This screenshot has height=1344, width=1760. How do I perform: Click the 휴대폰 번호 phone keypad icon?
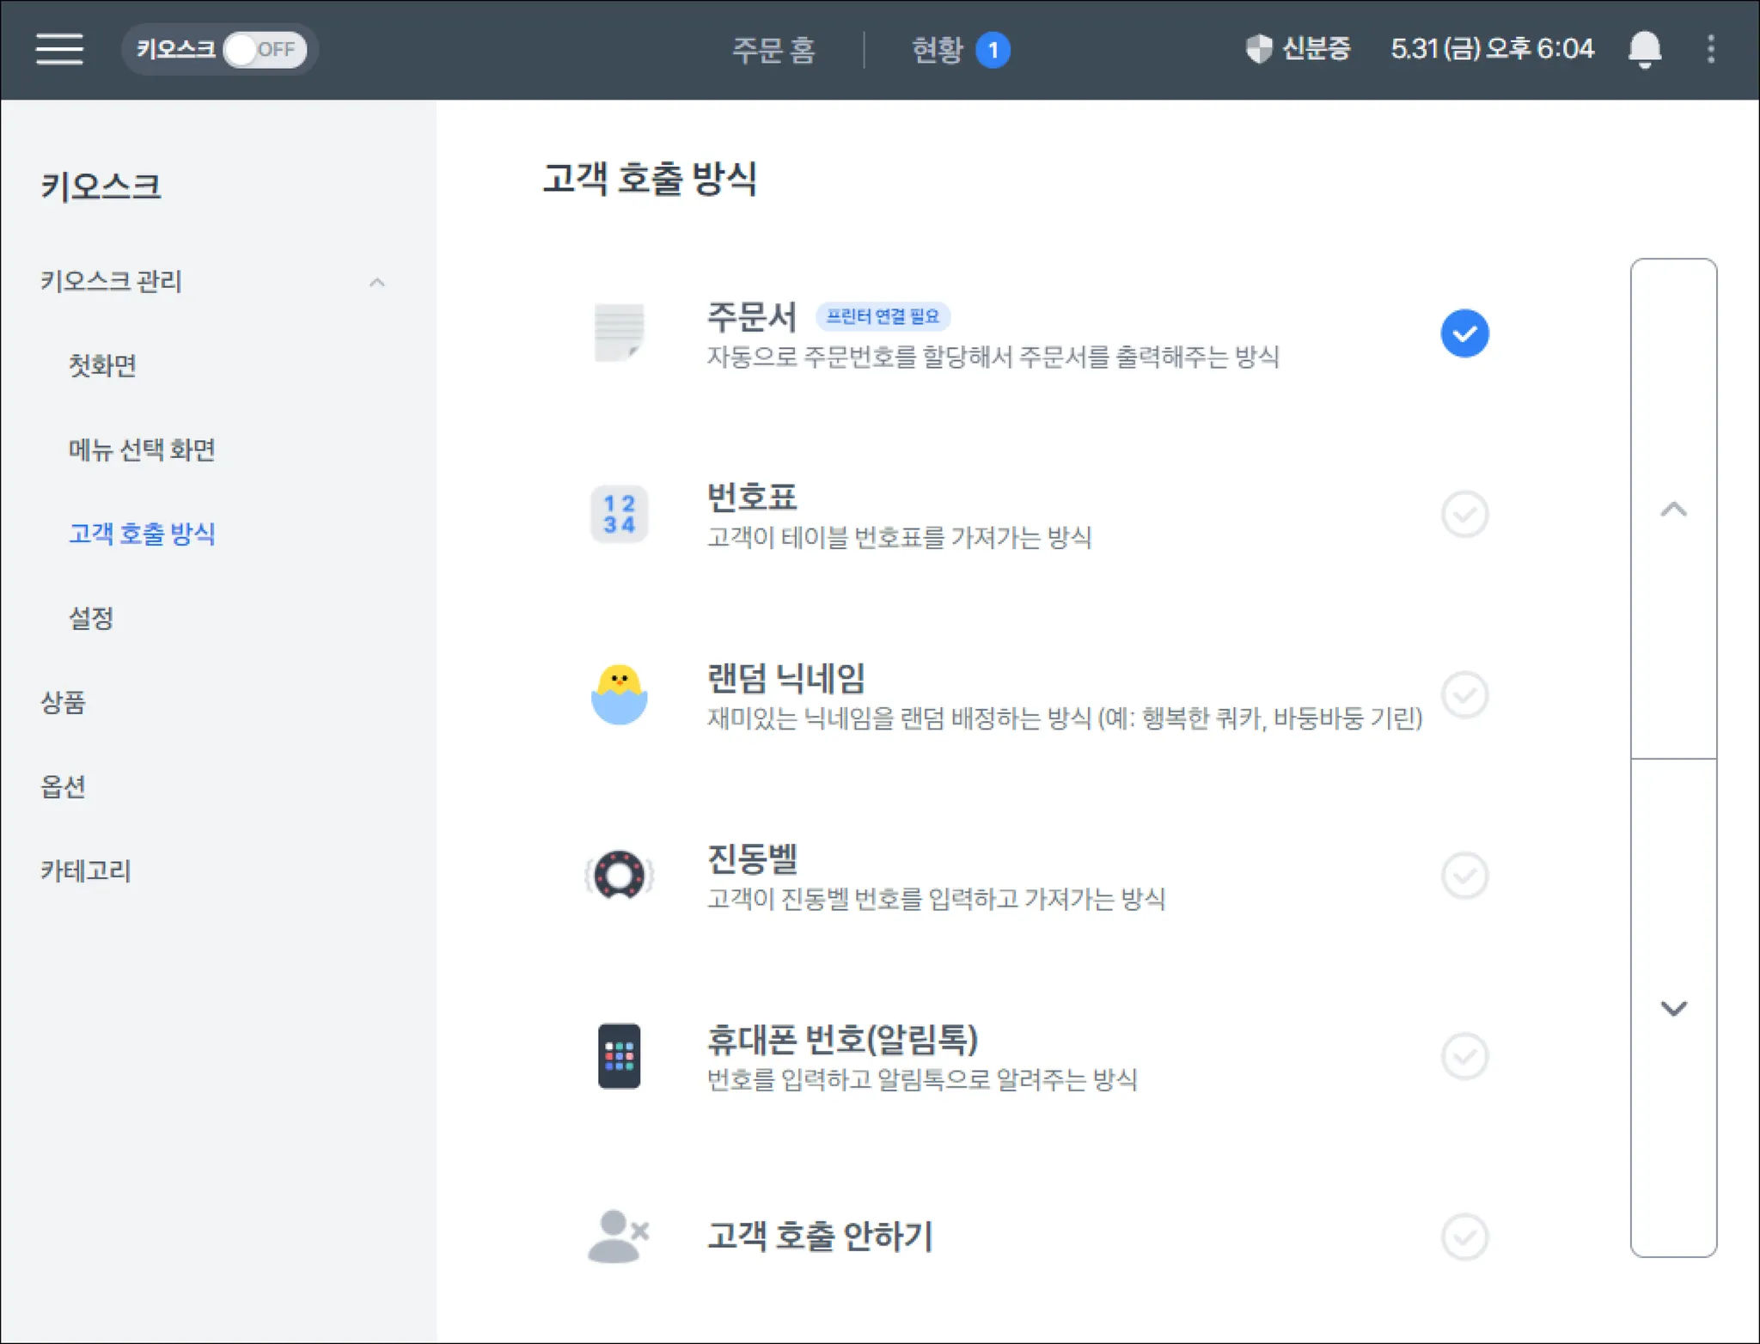tap(619, 1056)
